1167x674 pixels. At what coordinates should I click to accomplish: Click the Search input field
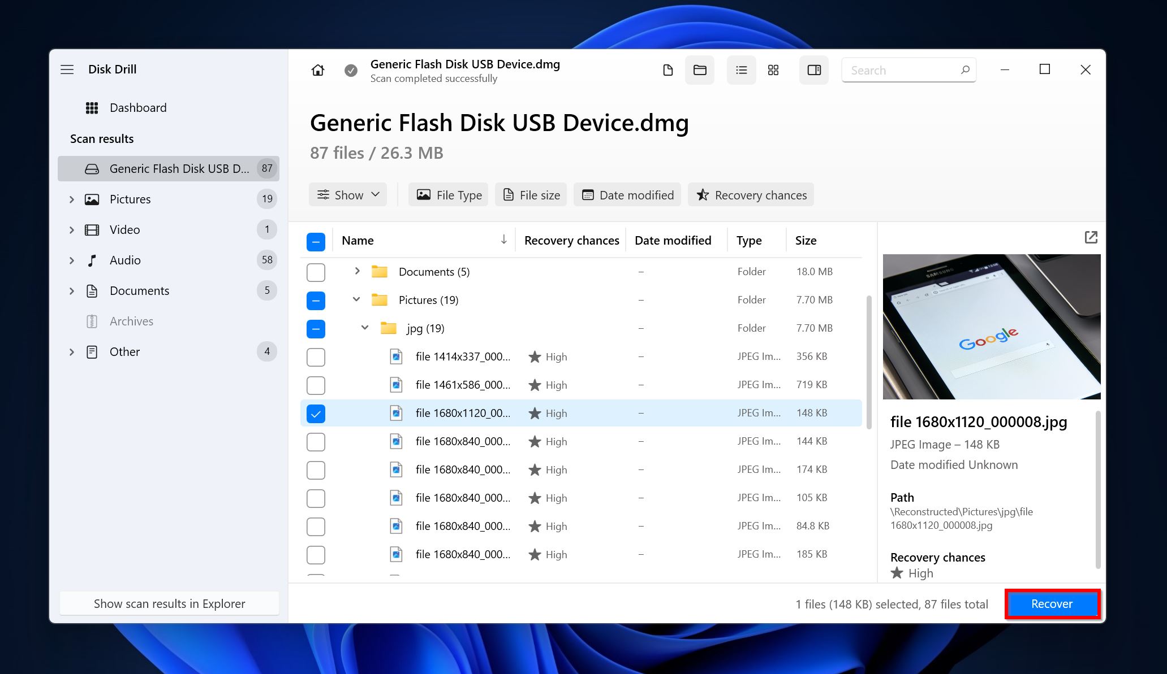tap(908, 70)
